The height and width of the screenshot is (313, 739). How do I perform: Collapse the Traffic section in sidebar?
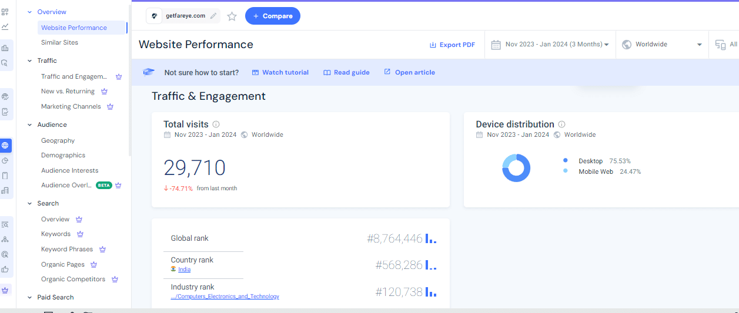click(x=30, y=60)
